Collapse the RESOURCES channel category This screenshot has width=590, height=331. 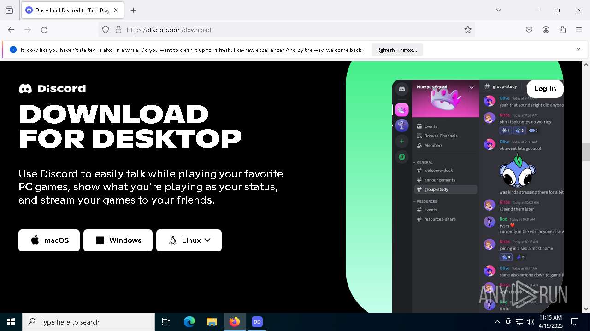point(425,201)
